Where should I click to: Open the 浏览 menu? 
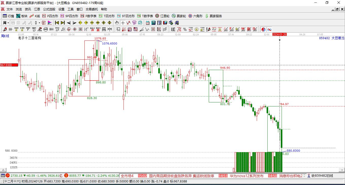(19, 9)
